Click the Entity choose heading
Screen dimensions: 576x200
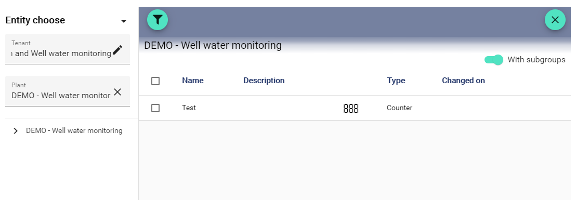(35, 20)
